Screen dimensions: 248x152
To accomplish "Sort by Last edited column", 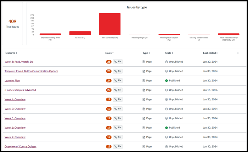I will pos(210,53).
